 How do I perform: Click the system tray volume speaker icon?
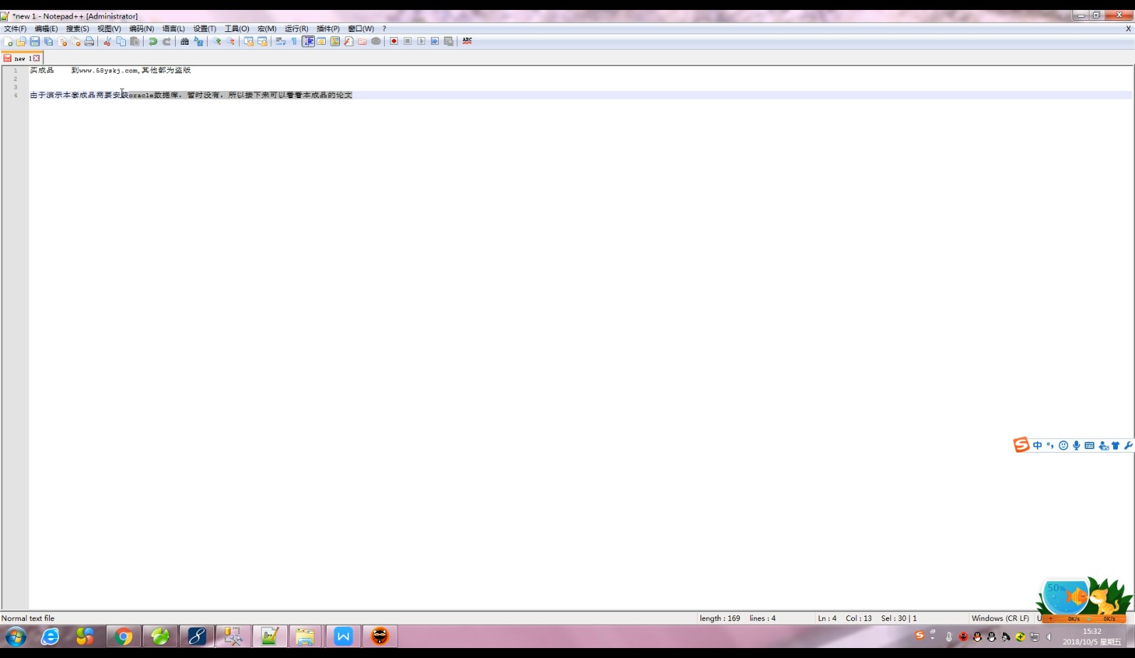pos(1049,637)
